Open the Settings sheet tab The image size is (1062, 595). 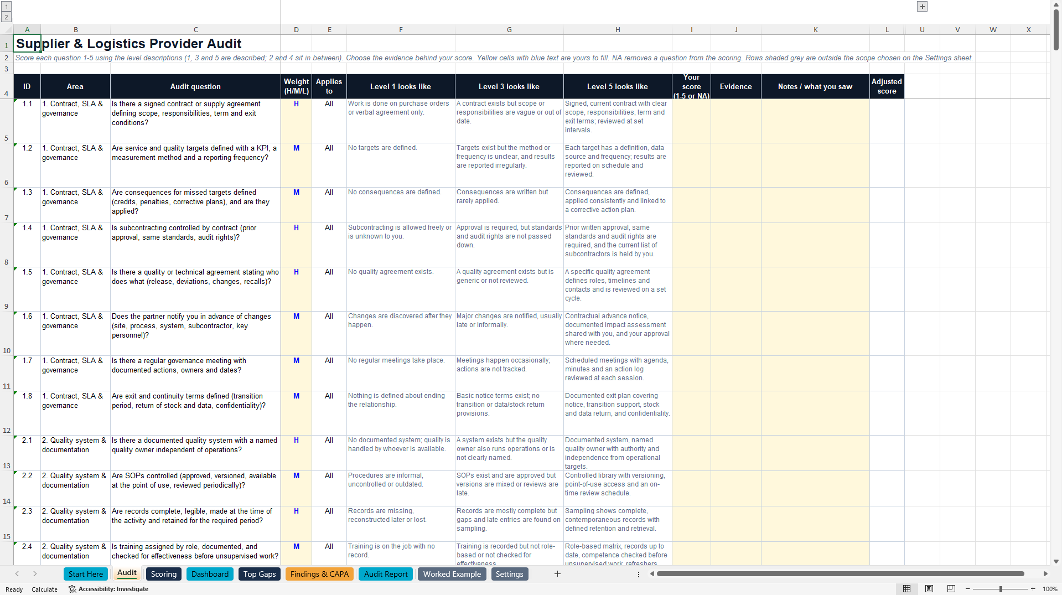[x=509, y=574]
